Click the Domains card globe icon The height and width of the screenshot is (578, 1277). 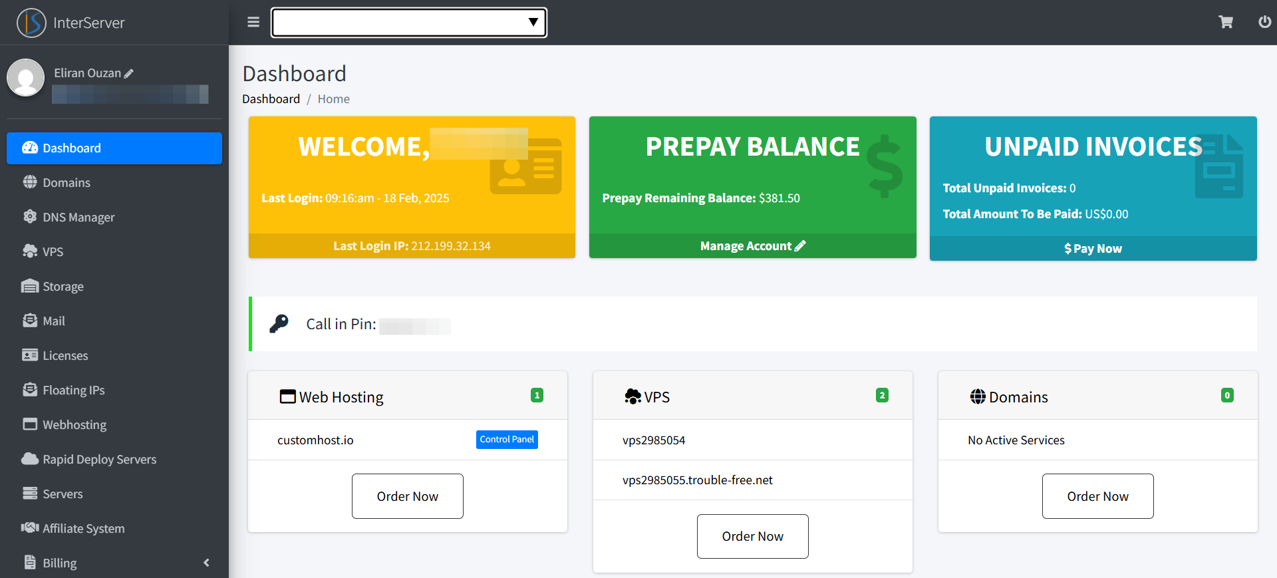pyautogui.click(x=978, y=397)
